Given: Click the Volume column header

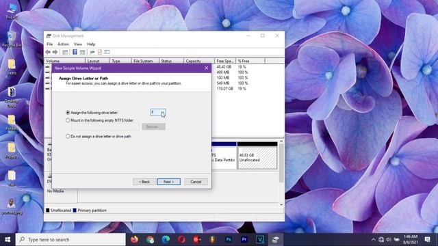Looking at the screenshot, I should [65, 61].
